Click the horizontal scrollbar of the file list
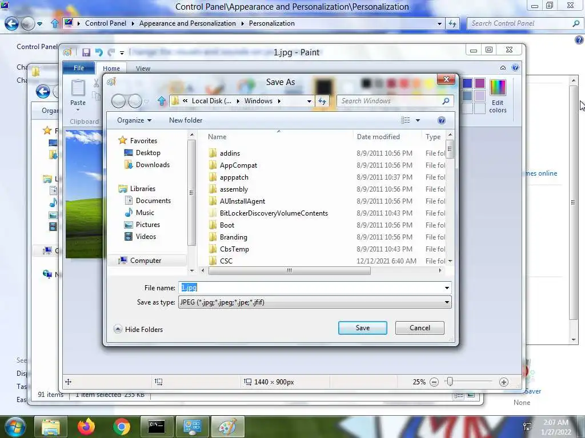Screen dimensions: 585x438 pyautogui.click(x=289, y=270)
